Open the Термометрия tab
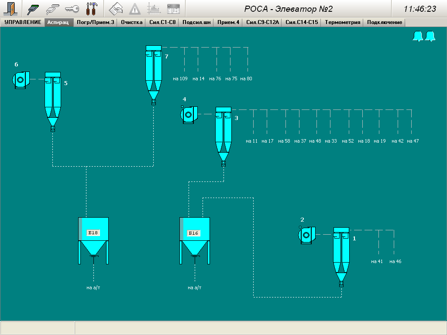447x335 pixels. click(x=343, y=22)
